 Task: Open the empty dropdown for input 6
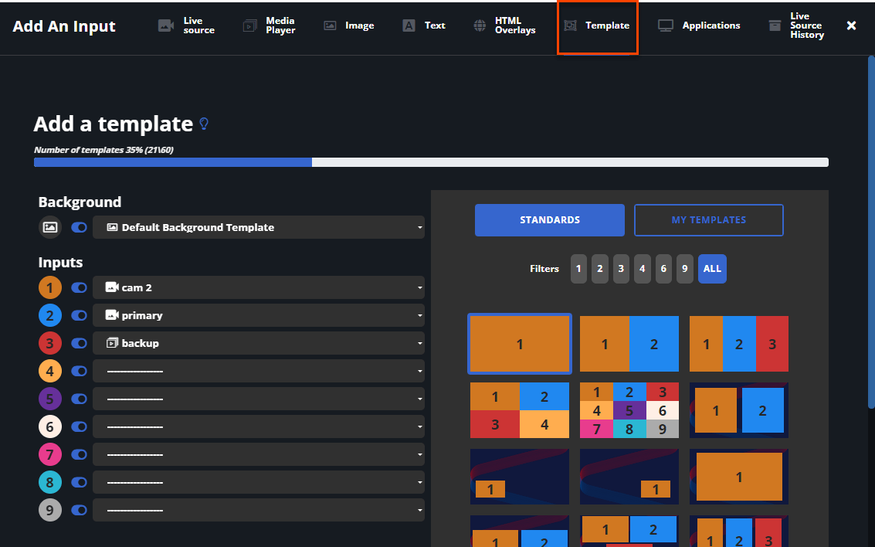tap(259, 426)
